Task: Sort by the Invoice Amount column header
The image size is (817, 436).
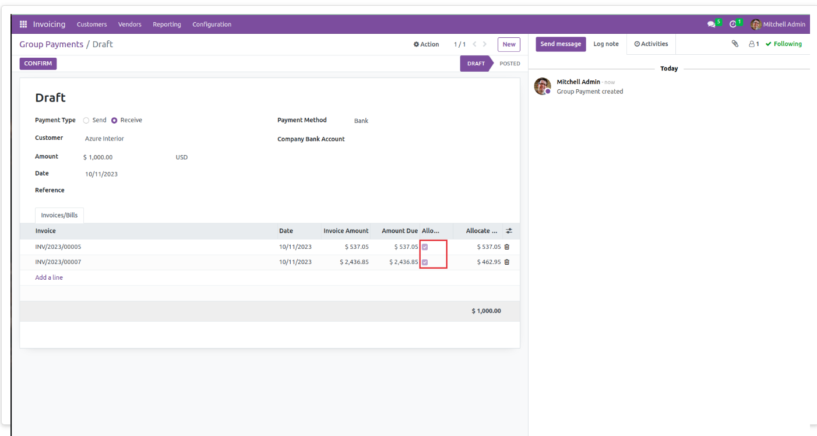Action: 346,231
